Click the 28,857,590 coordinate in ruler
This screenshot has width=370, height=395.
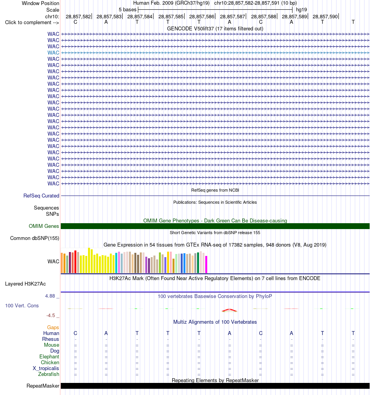pos(325,17)
